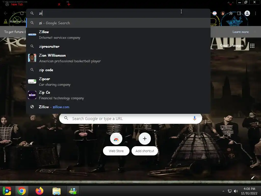Screen dimensions: 261x196
Task: Open the Malware bookmark in bookmarks bar
Action: tap(15, 21)
